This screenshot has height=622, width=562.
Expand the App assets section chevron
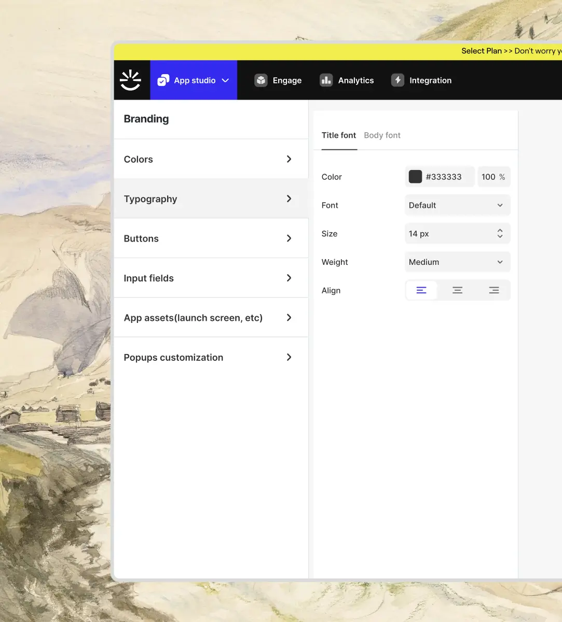(x=289, y=318)
